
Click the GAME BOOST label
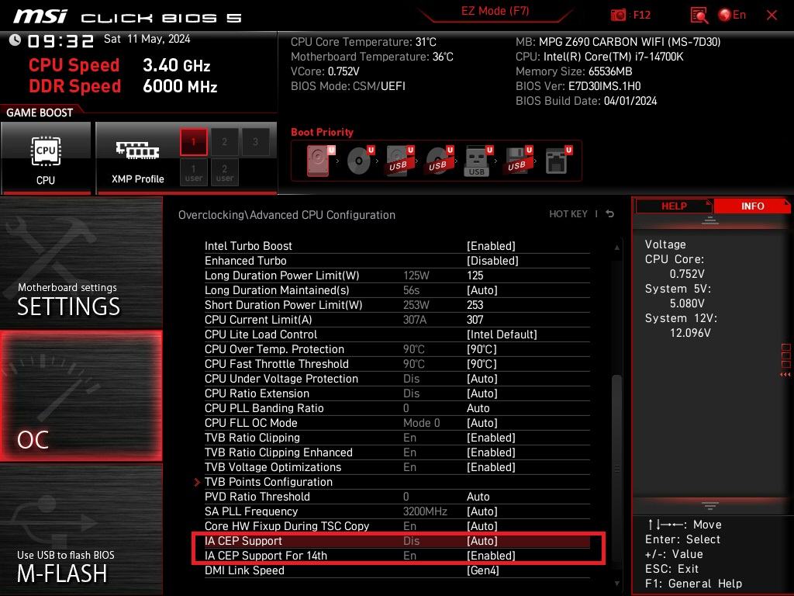coord(40,113)
